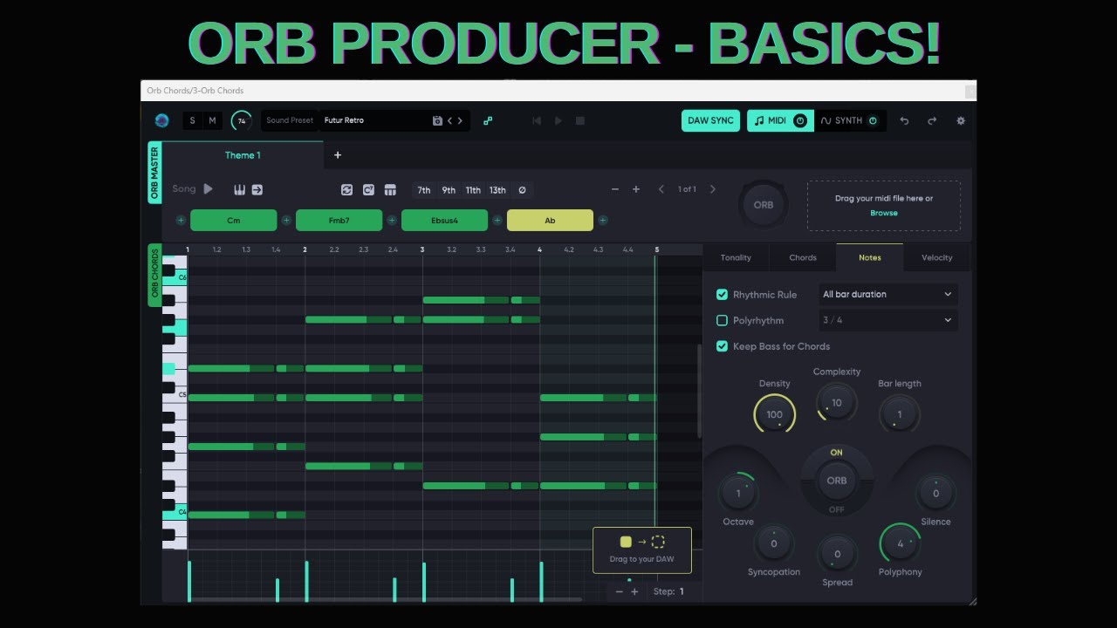Click the refresh chords icon

[x=346, y=189]
